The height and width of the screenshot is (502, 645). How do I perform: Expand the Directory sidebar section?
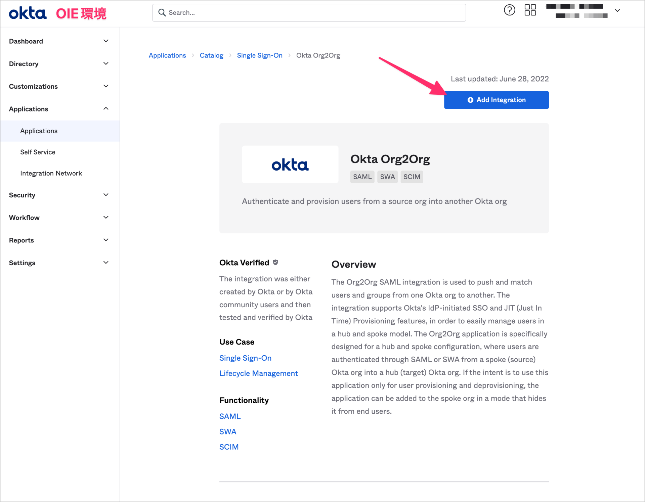[105, 63]
